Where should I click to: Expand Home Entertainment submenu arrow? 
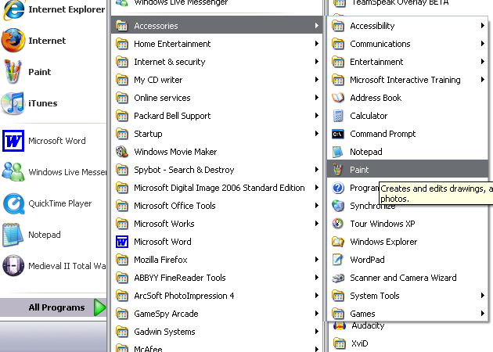click(x=317, y=43)
